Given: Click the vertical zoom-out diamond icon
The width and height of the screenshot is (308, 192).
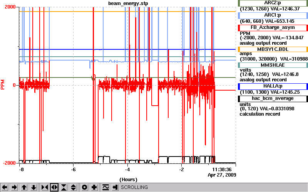Looking at the screenshot, I should click(73, 187).
